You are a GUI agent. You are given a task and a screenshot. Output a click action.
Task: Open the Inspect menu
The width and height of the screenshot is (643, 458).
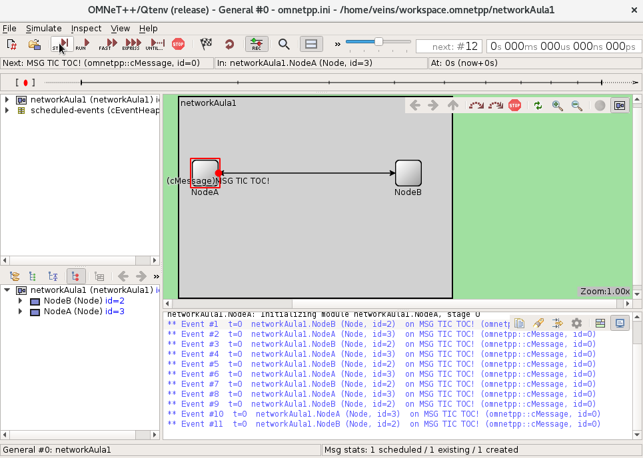(x=86, y=29)
